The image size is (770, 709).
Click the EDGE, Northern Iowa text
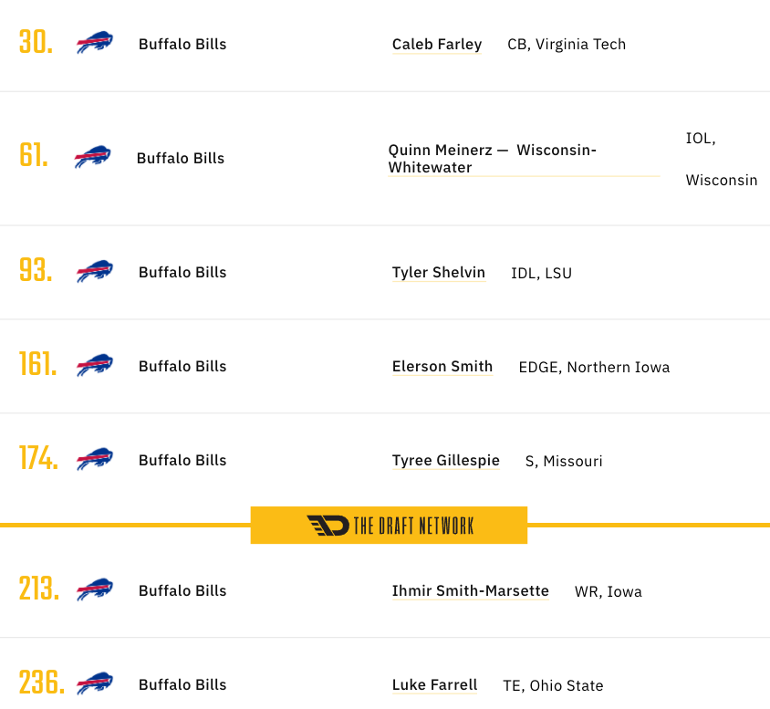click(x=594, y=367)
